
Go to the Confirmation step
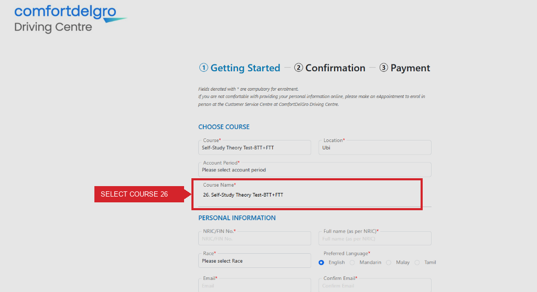[x=330, y=68]
